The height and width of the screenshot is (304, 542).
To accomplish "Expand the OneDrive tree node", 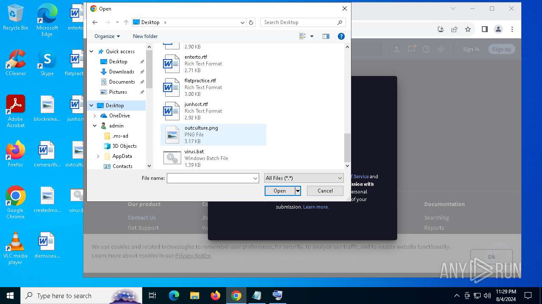I will pos(95,116).
